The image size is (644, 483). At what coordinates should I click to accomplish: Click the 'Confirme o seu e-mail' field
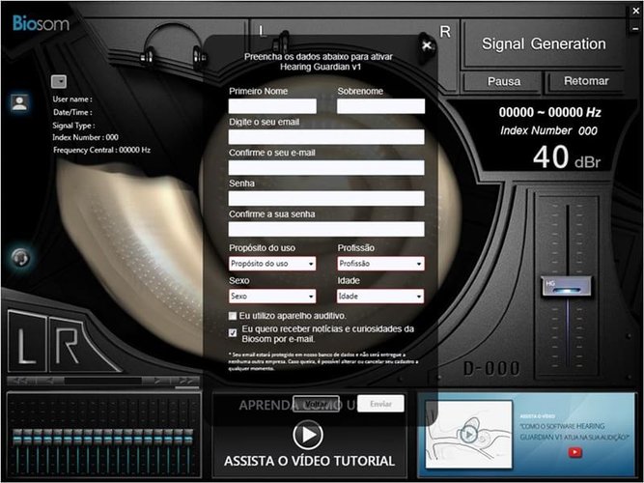point(326,168)
